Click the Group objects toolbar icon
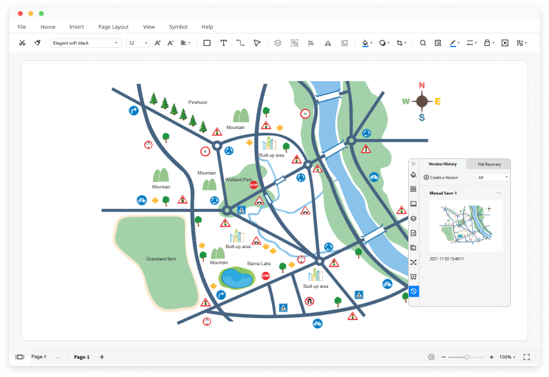This screenshot has width=549, height=377. [x=294, y=43]
